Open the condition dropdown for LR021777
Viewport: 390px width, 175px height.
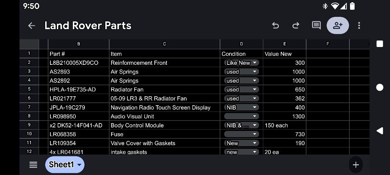click(x=241, y=99)
